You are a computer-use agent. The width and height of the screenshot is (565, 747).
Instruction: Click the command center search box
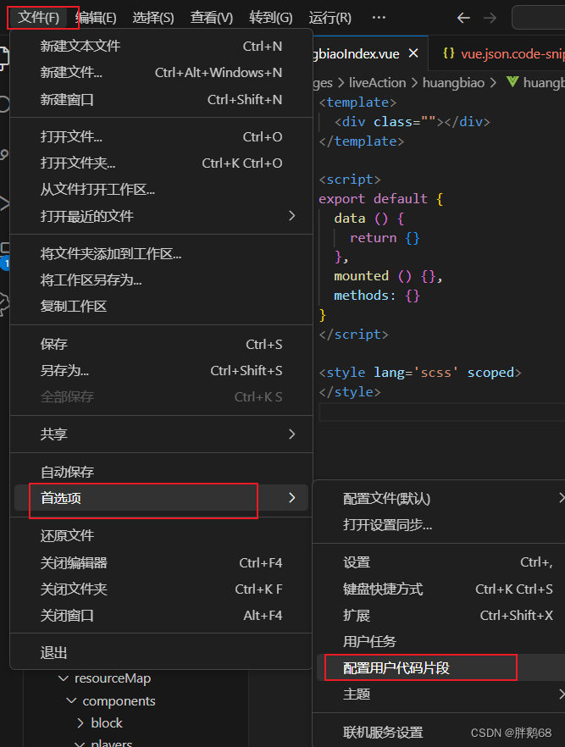click(x=539, y=18)
